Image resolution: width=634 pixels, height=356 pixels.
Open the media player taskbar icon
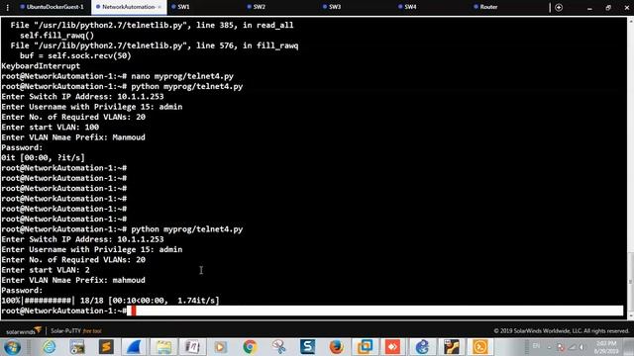pos(221,347)
